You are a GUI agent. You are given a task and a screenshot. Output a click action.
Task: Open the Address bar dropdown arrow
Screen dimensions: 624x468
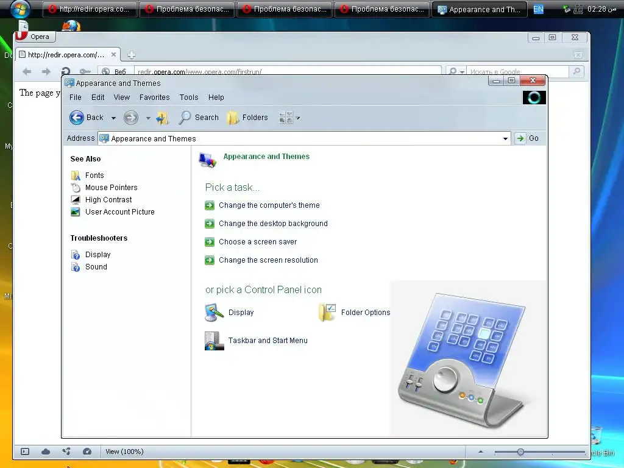(x=505, y=138)
